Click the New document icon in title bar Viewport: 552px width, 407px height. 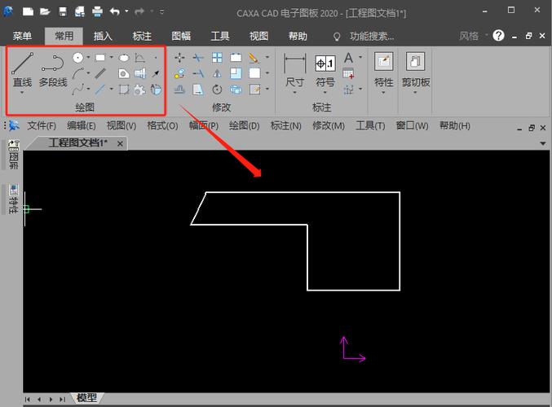pyautogui.click(x=28, y=11)
